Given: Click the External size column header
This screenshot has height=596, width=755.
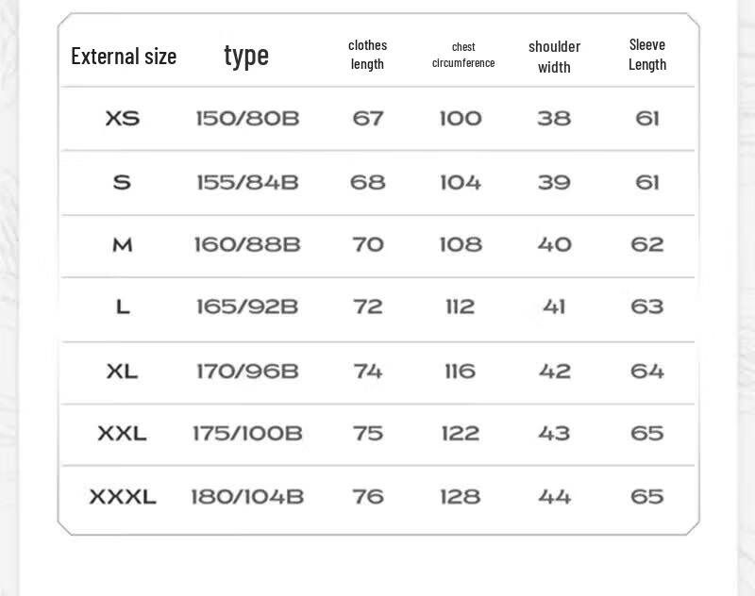Looking at the screenshot, I should 124,56.
